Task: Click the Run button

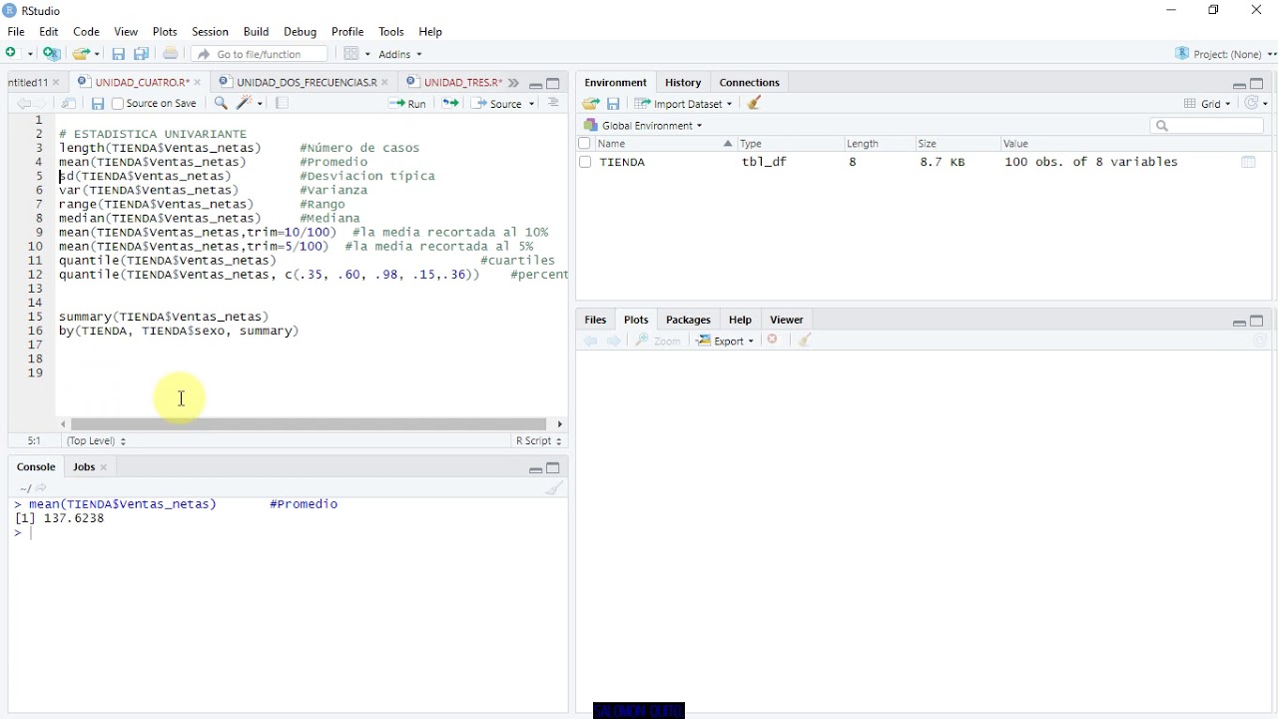Action: [408, 104]
